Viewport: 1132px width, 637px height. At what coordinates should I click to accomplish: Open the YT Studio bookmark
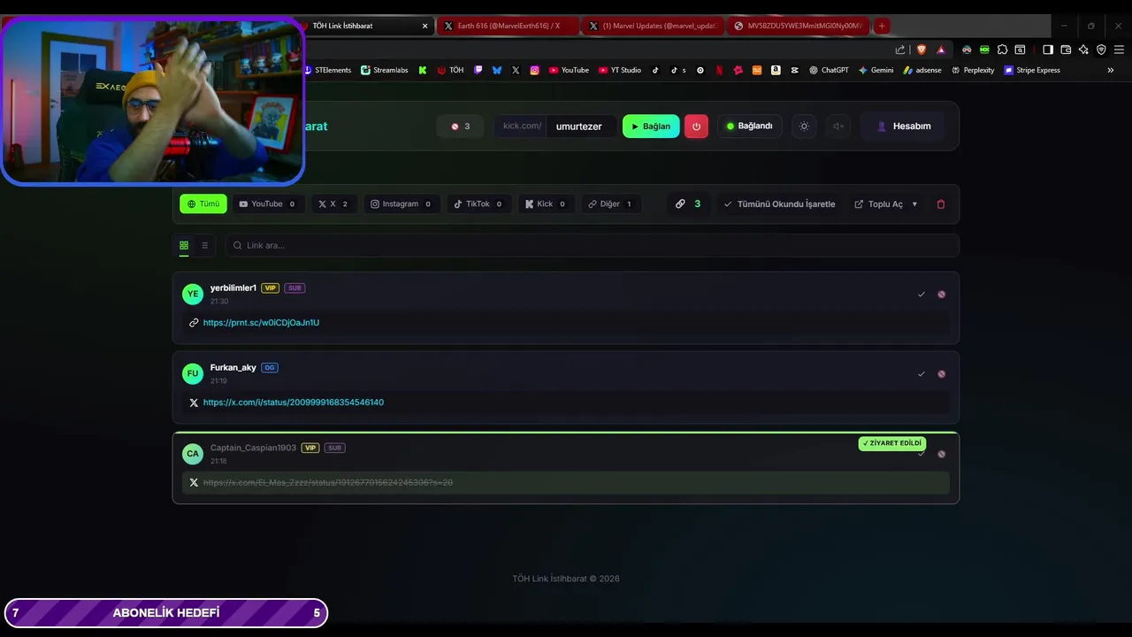click(x=619, y=70)
